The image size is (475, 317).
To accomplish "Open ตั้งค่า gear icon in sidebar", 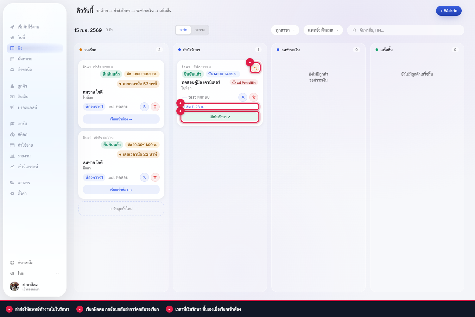I will pyautogui.click(x=12, y=193).
